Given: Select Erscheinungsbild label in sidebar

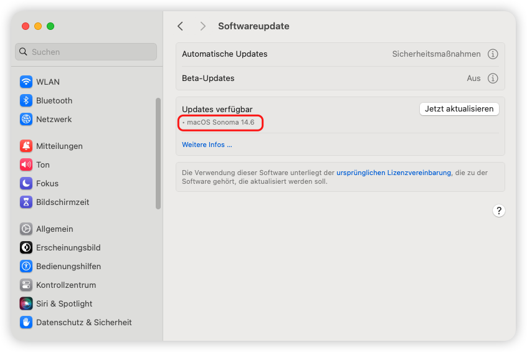Looking at the screenshot, I should pos(69,248).
